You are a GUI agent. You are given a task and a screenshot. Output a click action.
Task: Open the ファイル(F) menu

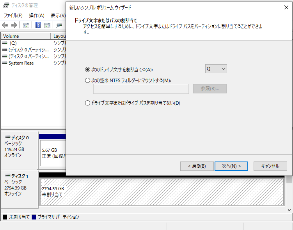click(x=13, y=16)
